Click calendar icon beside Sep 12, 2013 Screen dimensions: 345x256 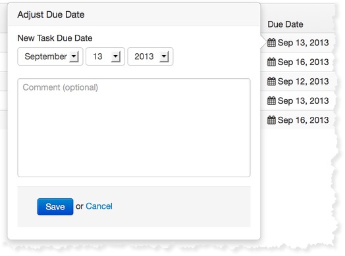pyautogui.click(x=271, y=81)
